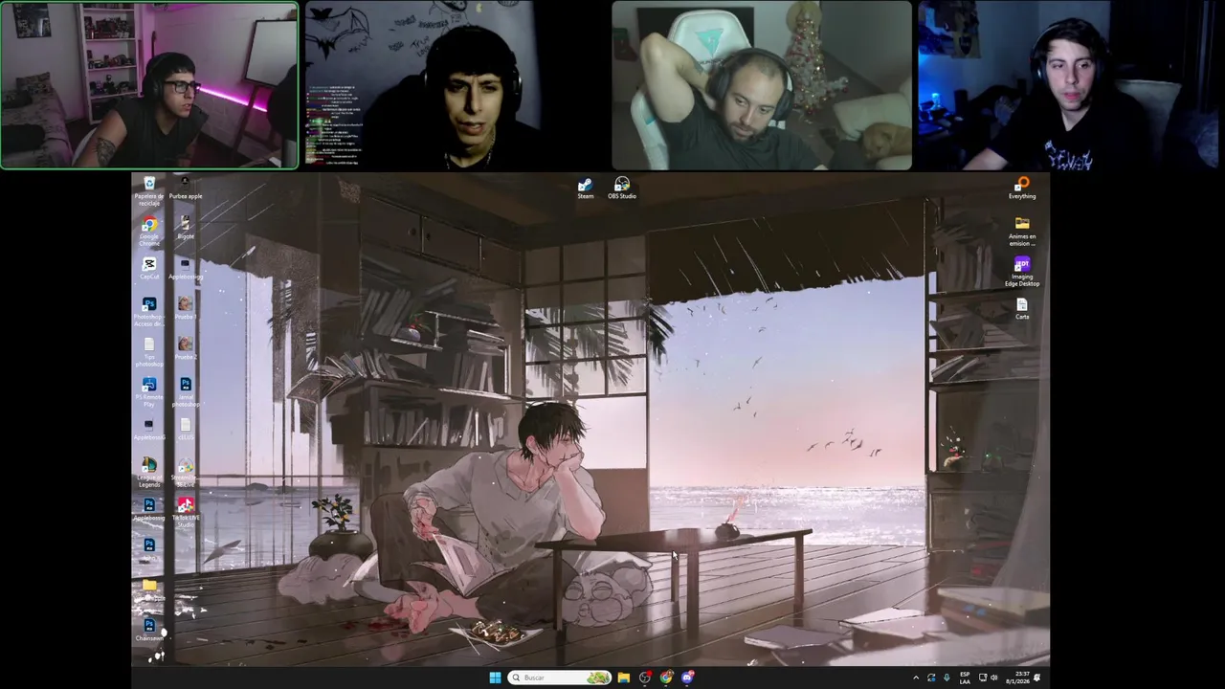Open Chrome from the taskbar
This screenshot has width=1225, height=689.
666,678
